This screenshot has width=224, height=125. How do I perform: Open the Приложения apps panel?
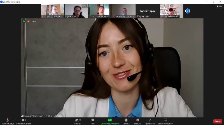click(150, 121)
